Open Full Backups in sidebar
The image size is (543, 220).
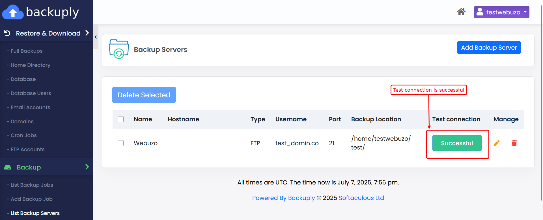[x=26, y=51]
